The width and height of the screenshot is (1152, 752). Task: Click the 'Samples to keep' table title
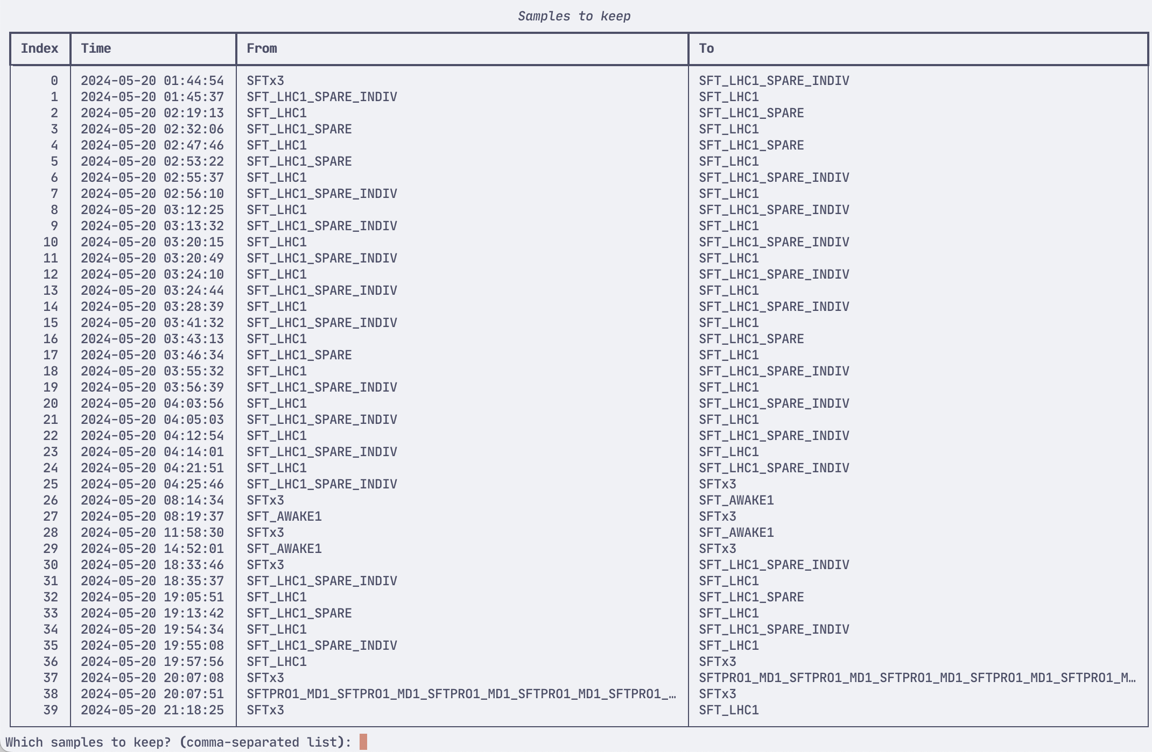tap(574, 16)
